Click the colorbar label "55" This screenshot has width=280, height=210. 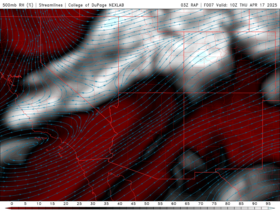[x=160, y=204]
